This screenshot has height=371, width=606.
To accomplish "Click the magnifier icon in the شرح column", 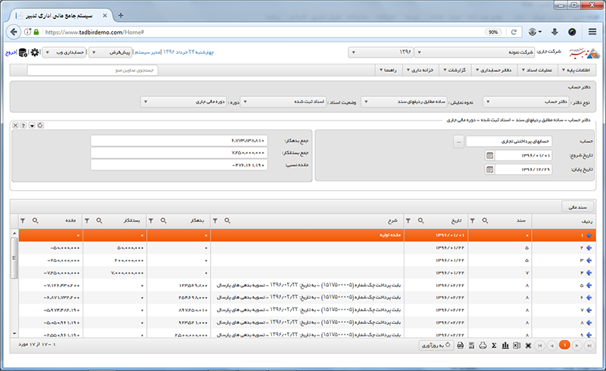I will click(x=226, y=220).
